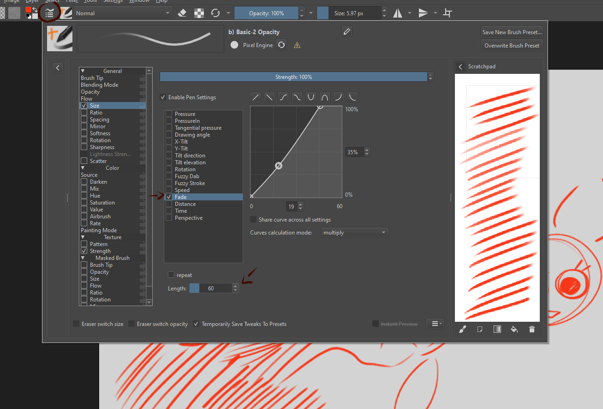This screenshot has height=409, width=603.
Task: Fill scratchpad with gradient icon
Action: (497, 329)
